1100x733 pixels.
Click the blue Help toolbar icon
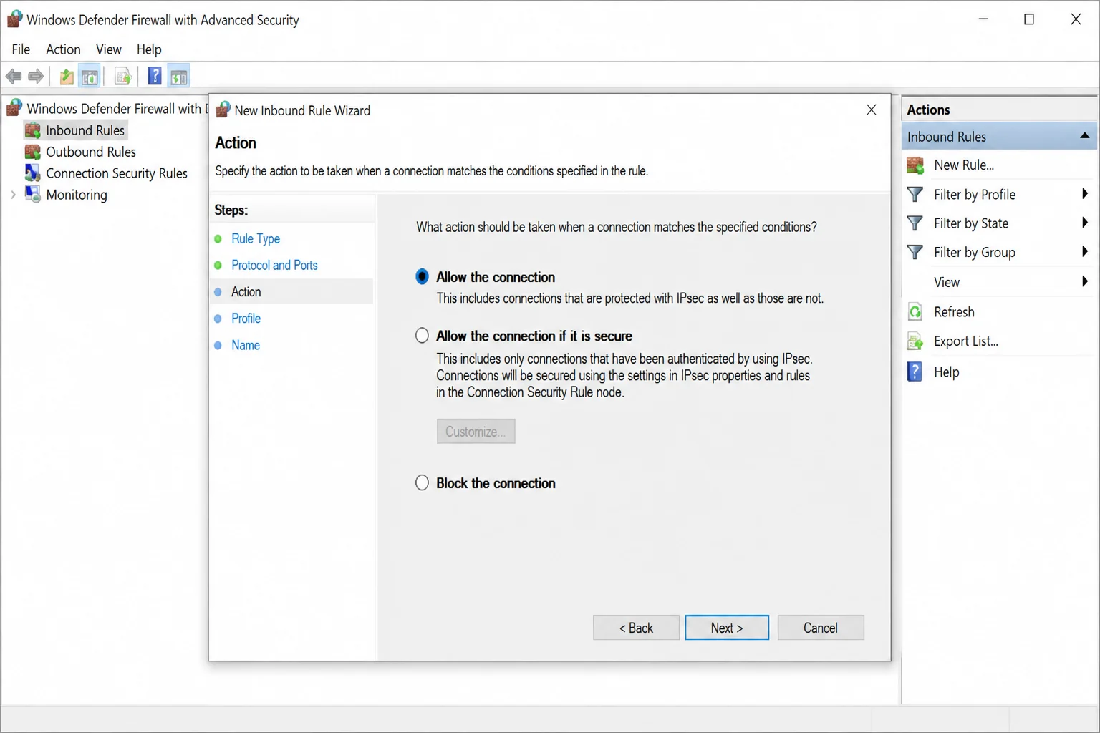(155, 76)
